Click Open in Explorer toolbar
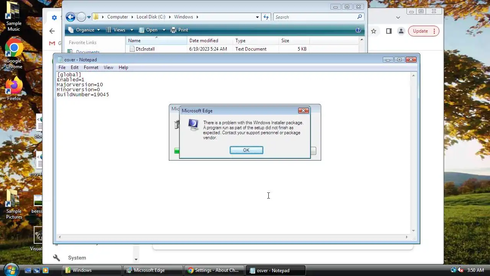Screen dimensions: 490x276 (148, 30)
